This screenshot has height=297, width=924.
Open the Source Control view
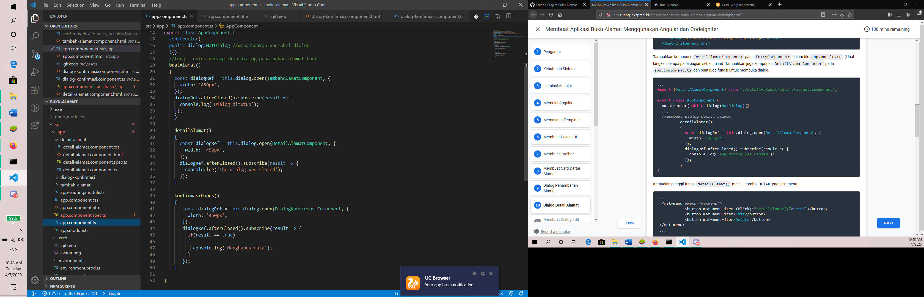click(x=35, y=54)
